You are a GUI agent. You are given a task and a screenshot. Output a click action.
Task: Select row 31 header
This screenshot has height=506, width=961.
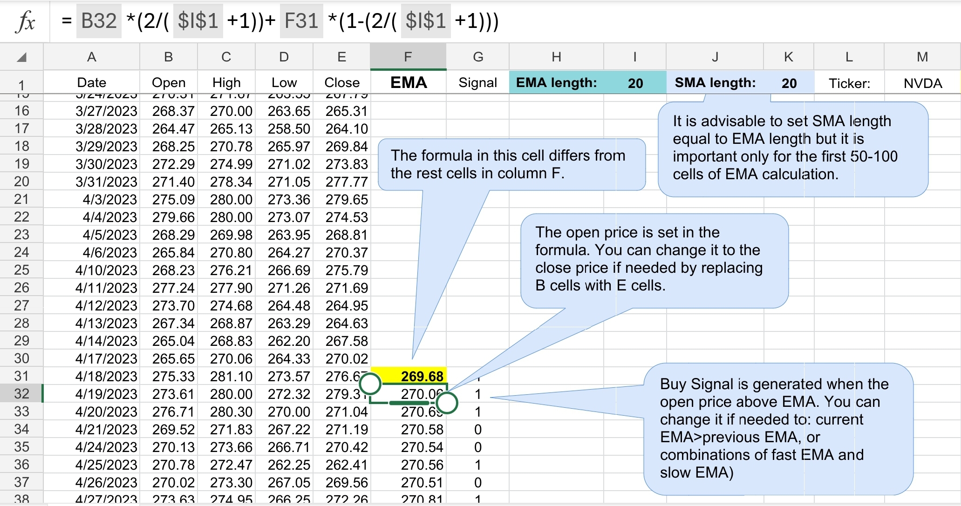tap(21, 376)
